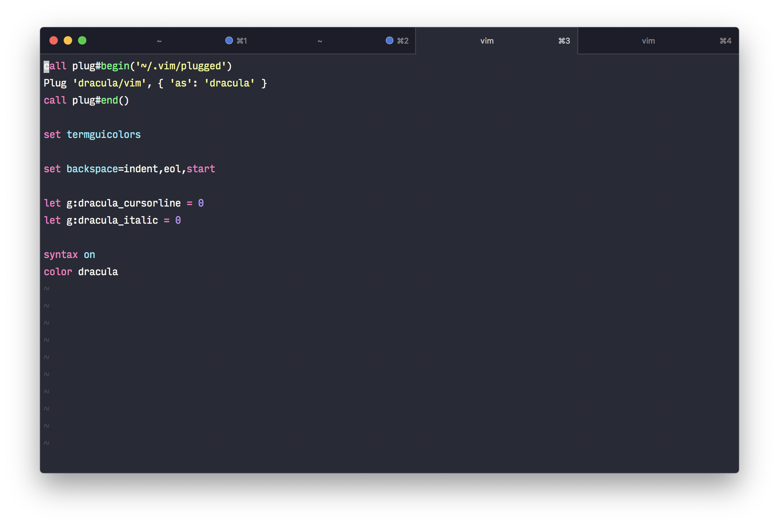Click the color dracula line
The width and height of the screenshot is (779, 526).
coord(81,272)
